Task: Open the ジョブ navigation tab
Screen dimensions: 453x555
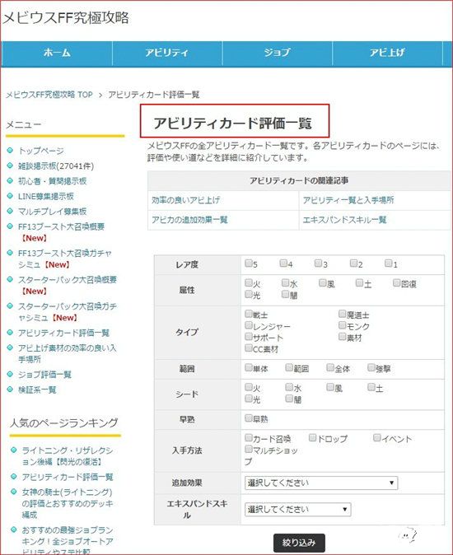Action: [x=277, y=53]
